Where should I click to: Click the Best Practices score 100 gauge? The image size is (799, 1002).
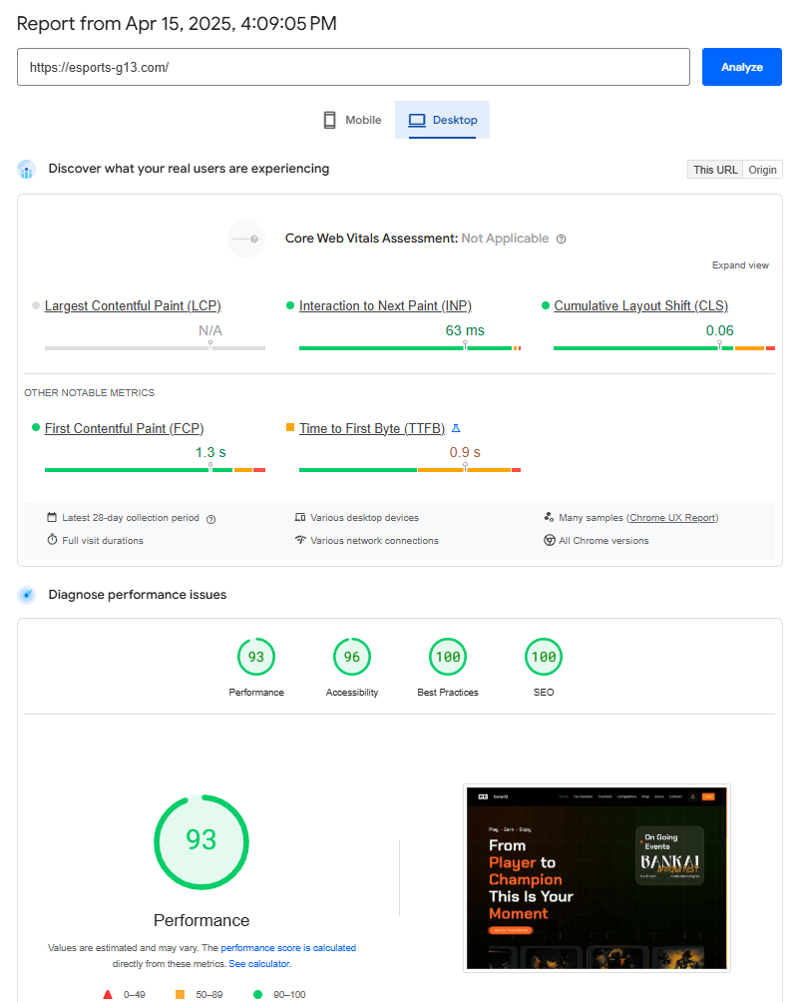point(448,657)
